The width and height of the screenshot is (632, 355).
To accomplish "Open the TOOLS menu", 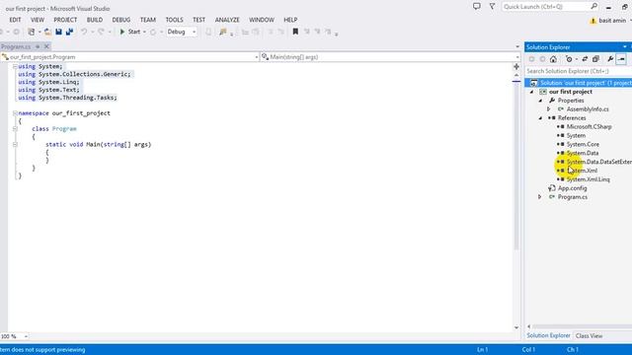I will point(174,20).
